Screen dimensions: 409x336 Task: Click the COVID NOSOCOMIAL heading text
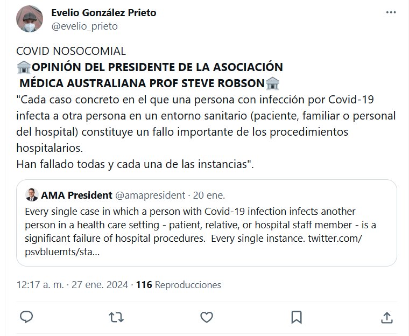pyautogui.click(x=71, y=51)
